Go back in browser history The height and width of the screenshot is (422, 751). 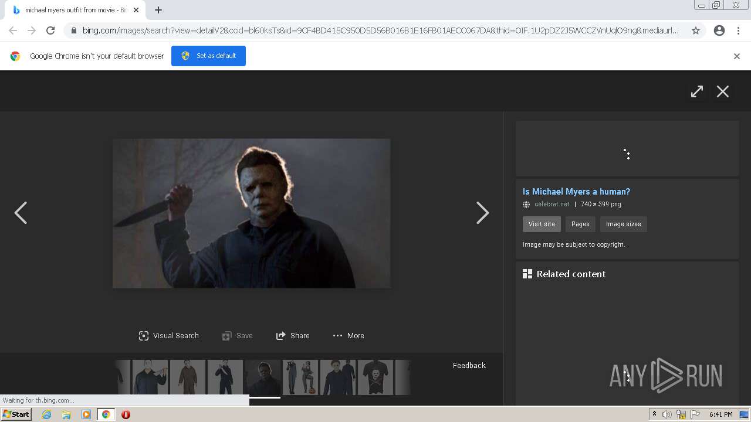[x=13, y=30]
